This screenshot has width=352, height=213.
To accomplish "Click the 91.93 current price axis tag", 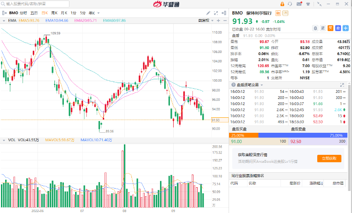I will click(x=220, y=120).
